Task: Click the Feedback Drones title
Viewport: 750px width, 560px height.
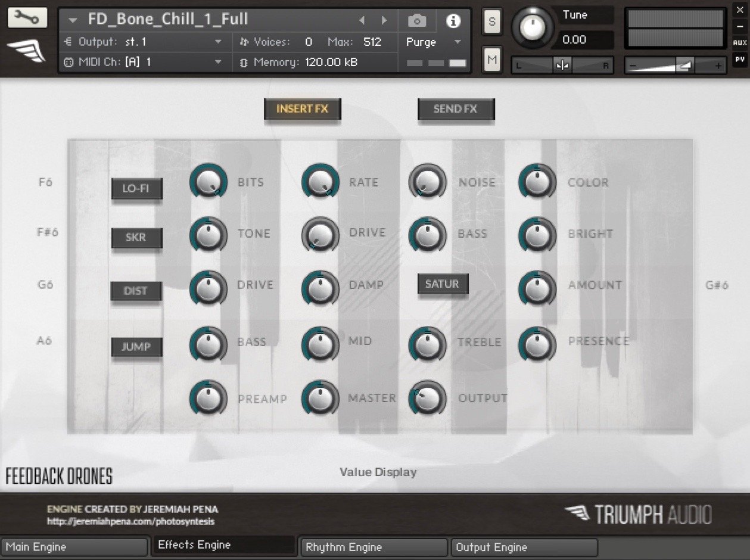Action: tap(59, 477)
